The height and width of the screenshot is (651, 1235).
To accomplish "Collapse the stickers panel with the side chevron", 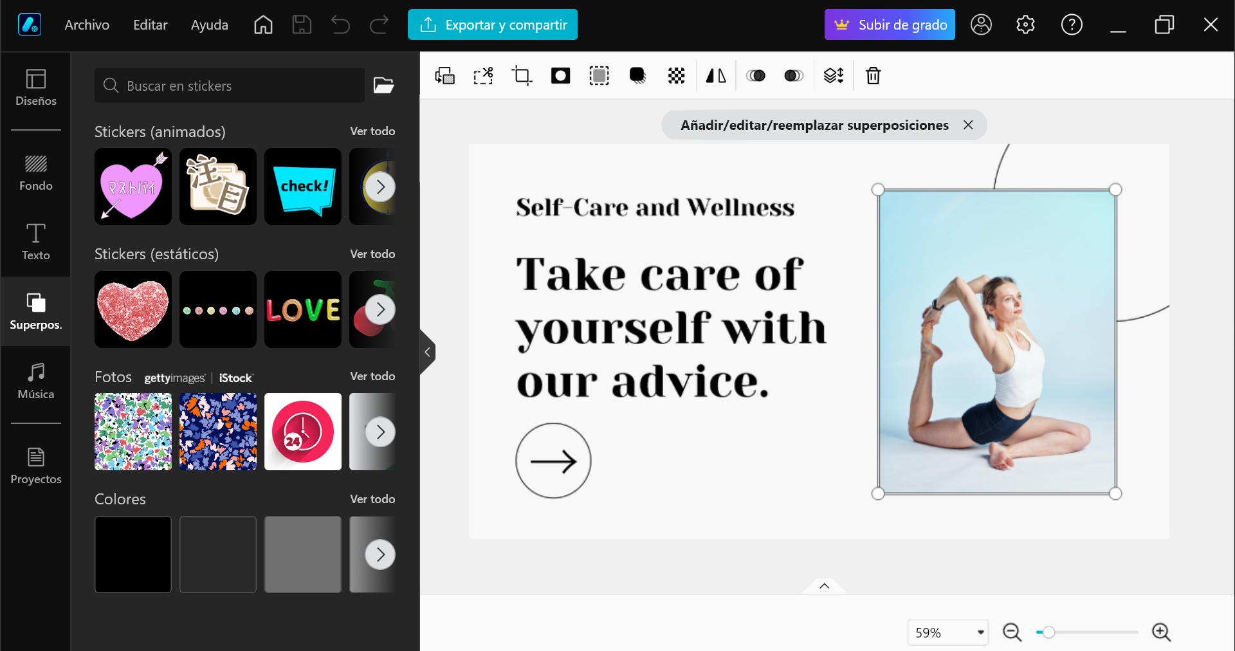I will click(427, 352).
